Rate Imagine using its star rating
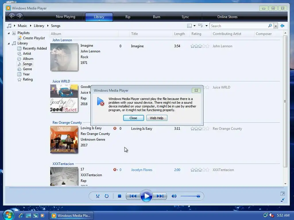 click(200, 46)
